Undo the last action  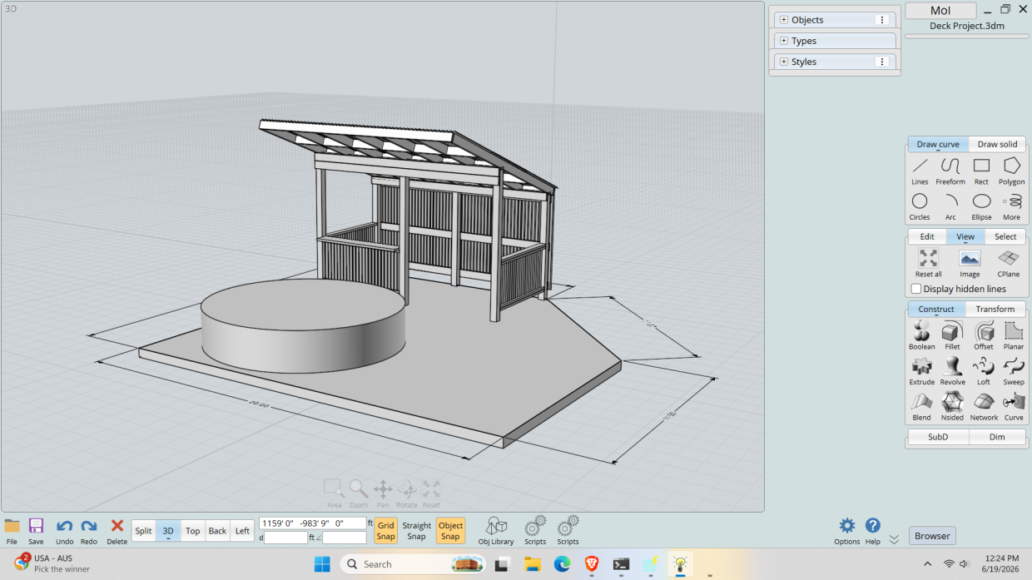click(x=64, y=530)
